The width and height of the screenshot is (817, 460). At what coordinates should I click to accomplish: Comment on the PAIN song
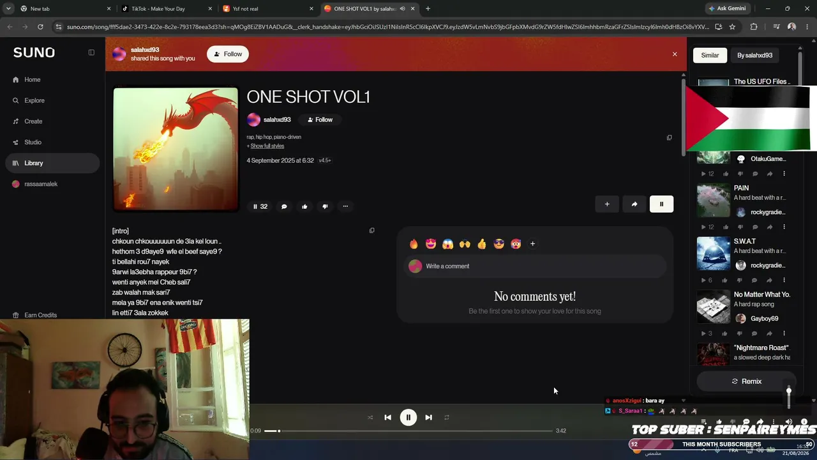pyautogui.click(x=755, y=227)
